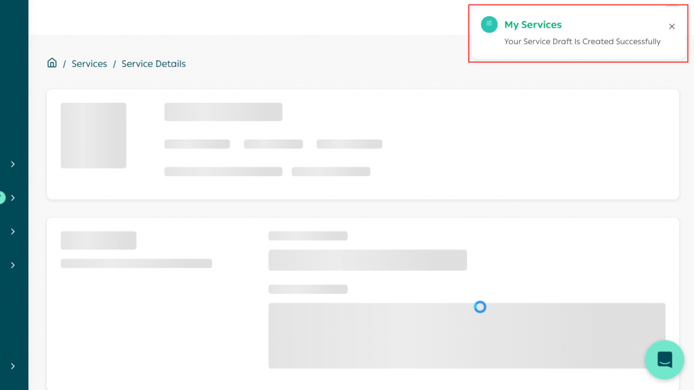This screenshot has height=390, width=694.
Task: Click the My Services notification title
Action: tap(533, 24)
